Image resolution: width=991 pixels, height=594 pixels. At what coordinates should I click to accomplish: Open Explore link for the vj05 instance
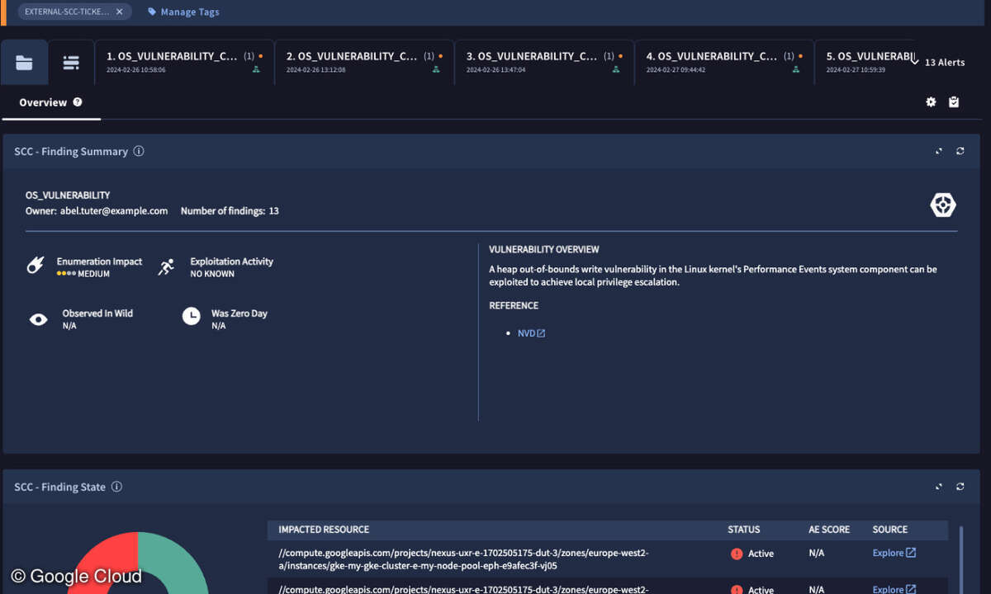[x=894, y=553]
